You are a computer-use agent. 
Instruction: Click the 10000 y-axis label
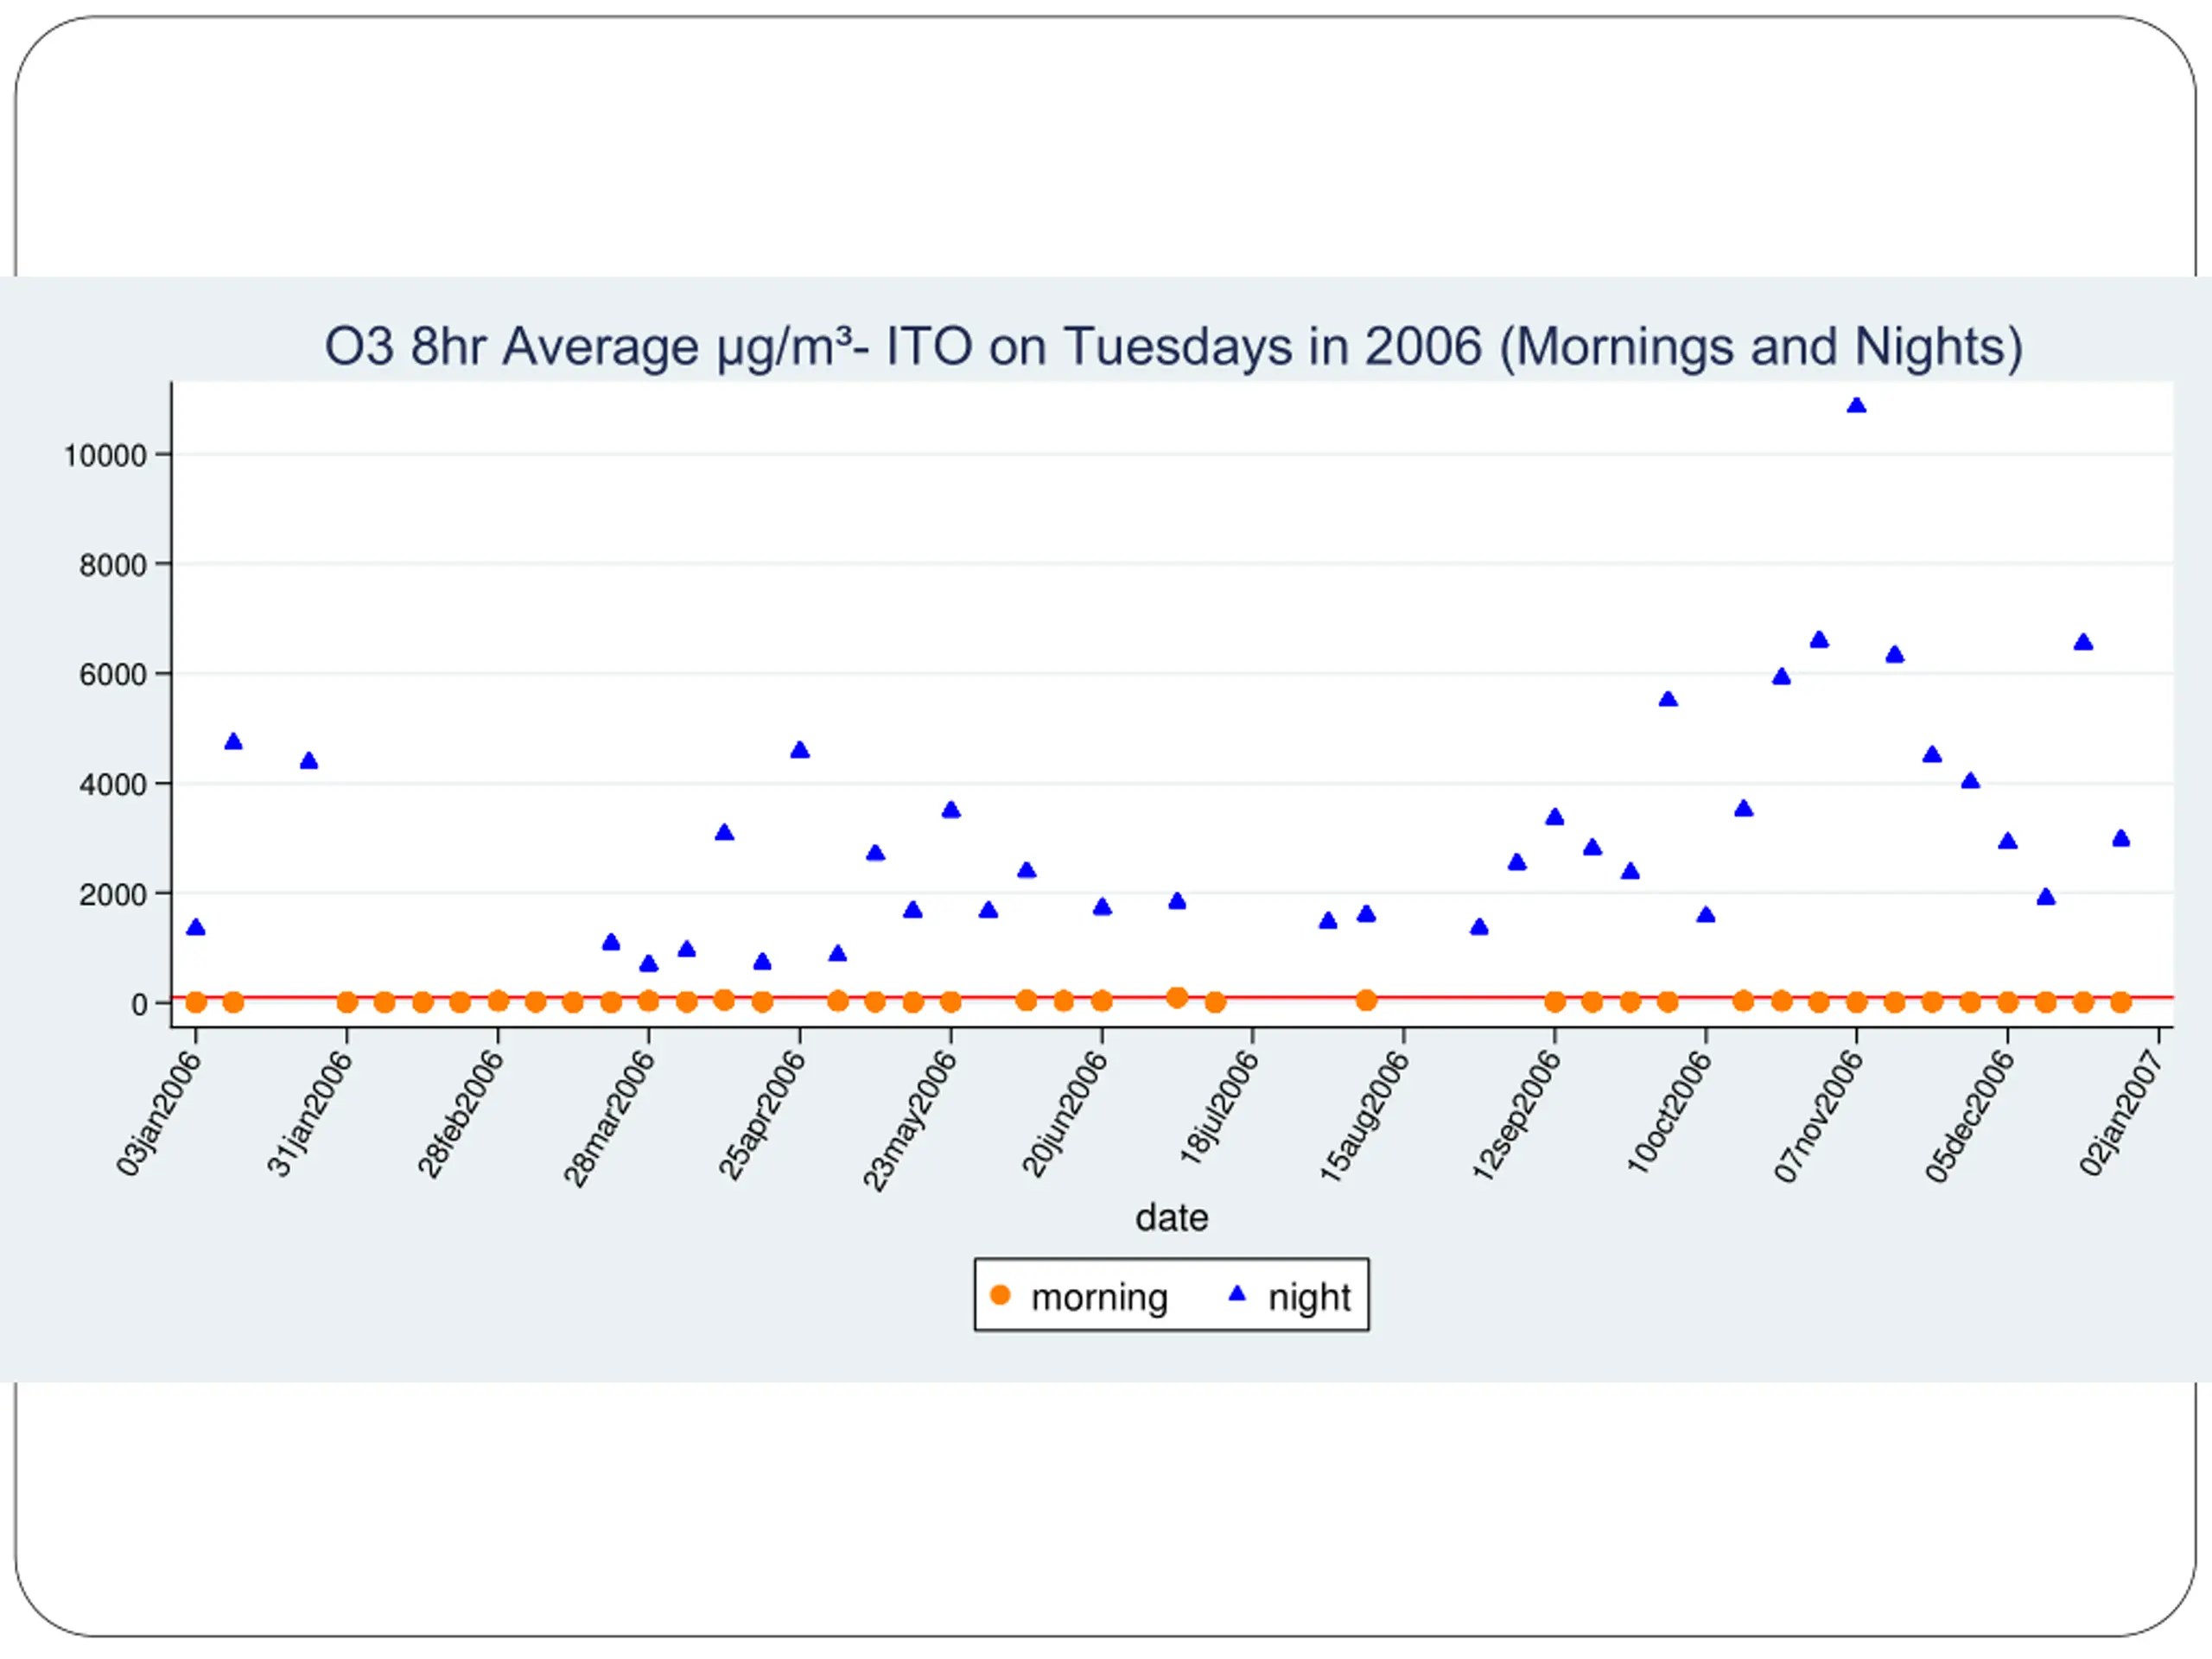tap(105, 456)
